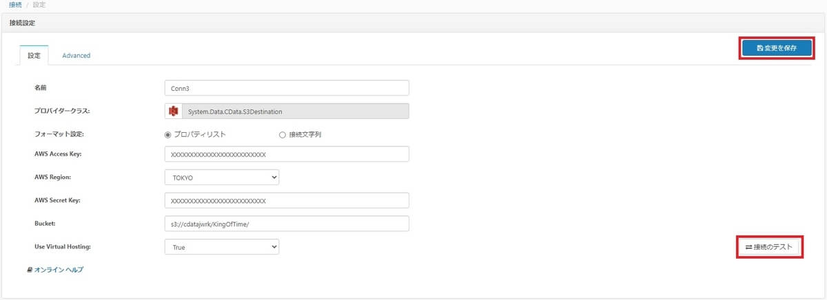Select the プロパティリスト radio button

pos(167,134)
